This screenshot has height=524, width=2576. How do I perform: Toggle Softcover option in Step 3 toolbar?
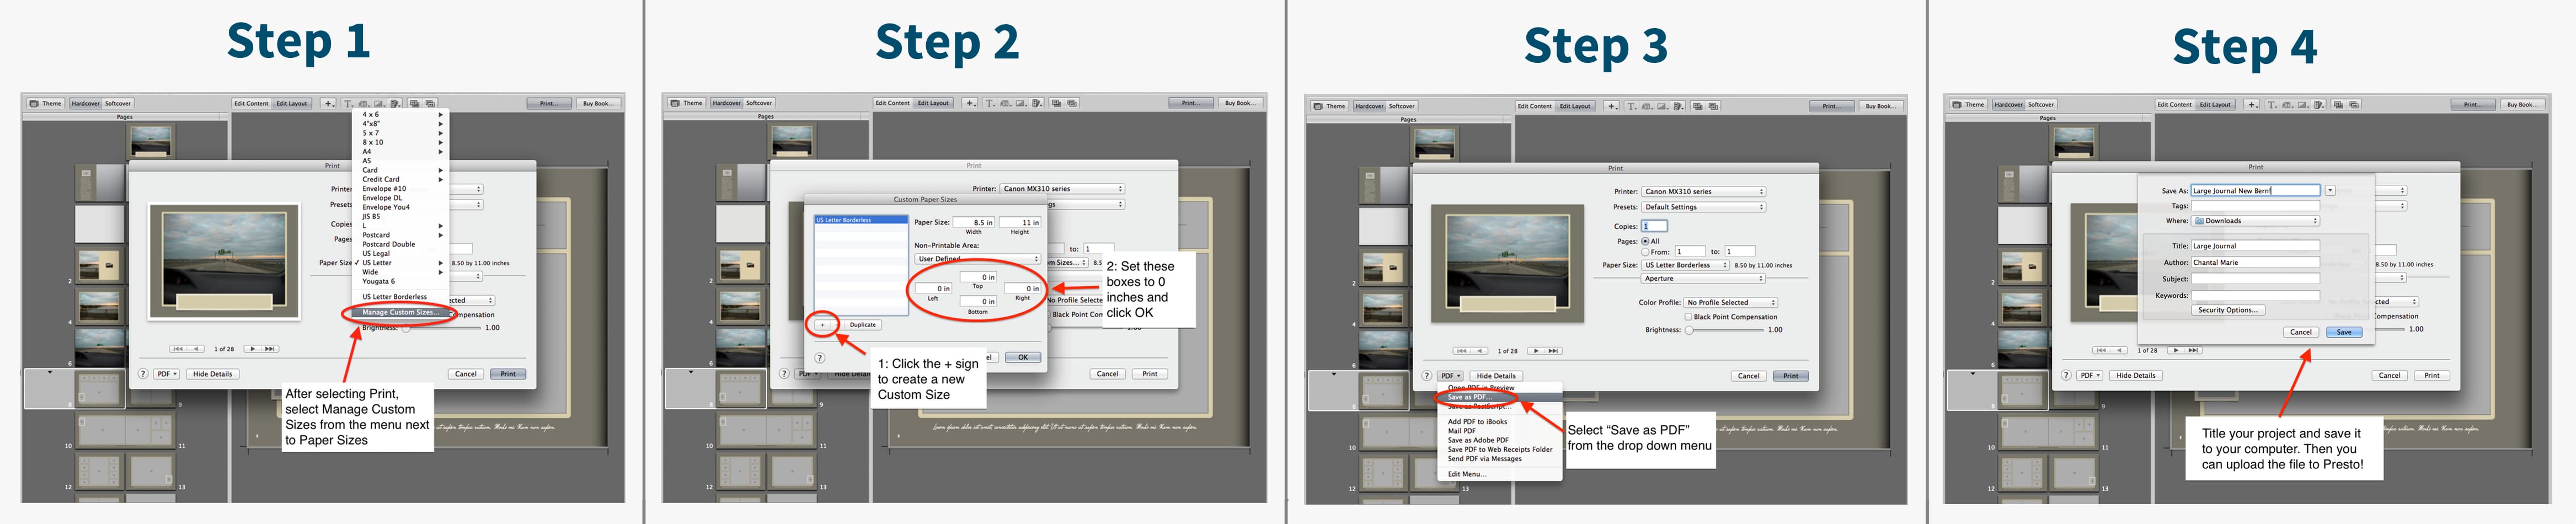(x=1401, y=106)
